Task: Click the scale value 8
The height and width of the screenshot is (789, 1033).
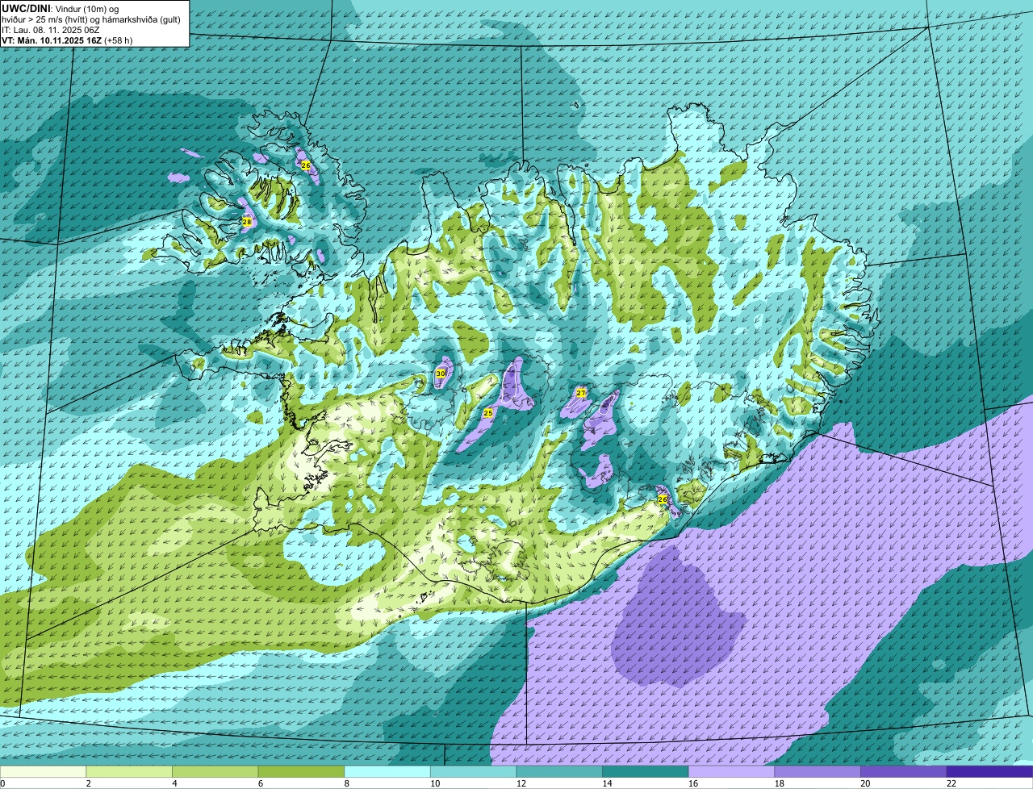Action: point(346,783)
